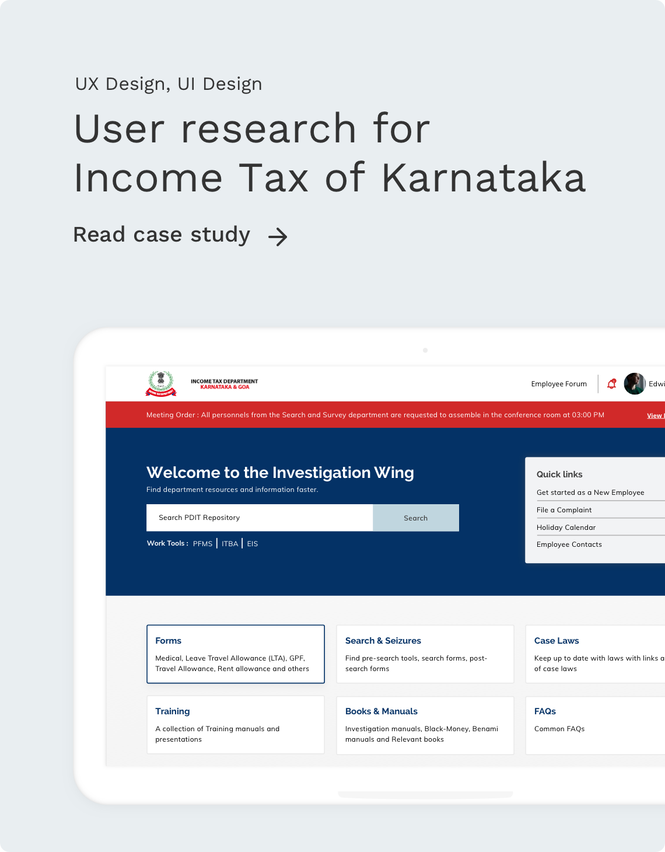Open the notification bell icon
Screen dimensions: 665x852
[x=612, y=384]
